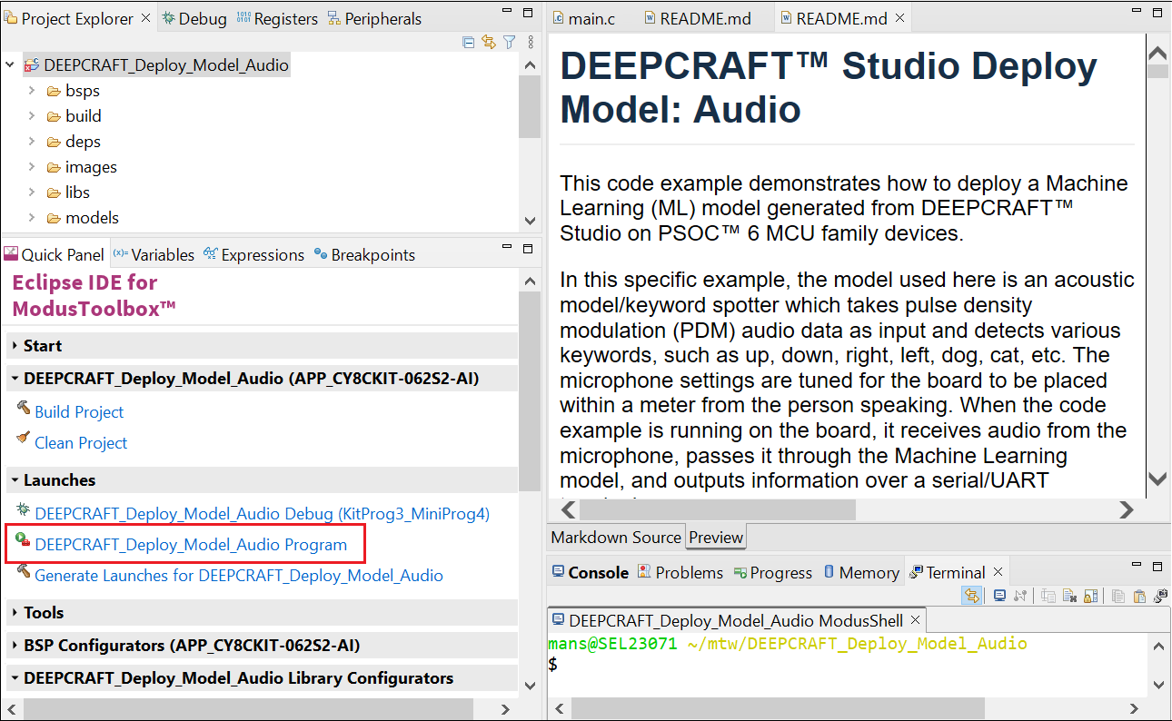Click DEEPCRAFT_Deploy_Model_Audio Program launch link

pyautogui.click(x=191, y=545)
